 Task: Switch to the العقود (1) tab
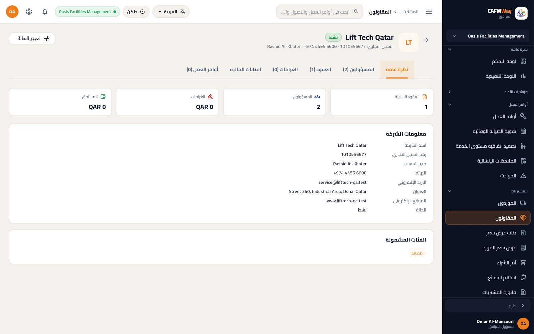(x=320, y=69)
